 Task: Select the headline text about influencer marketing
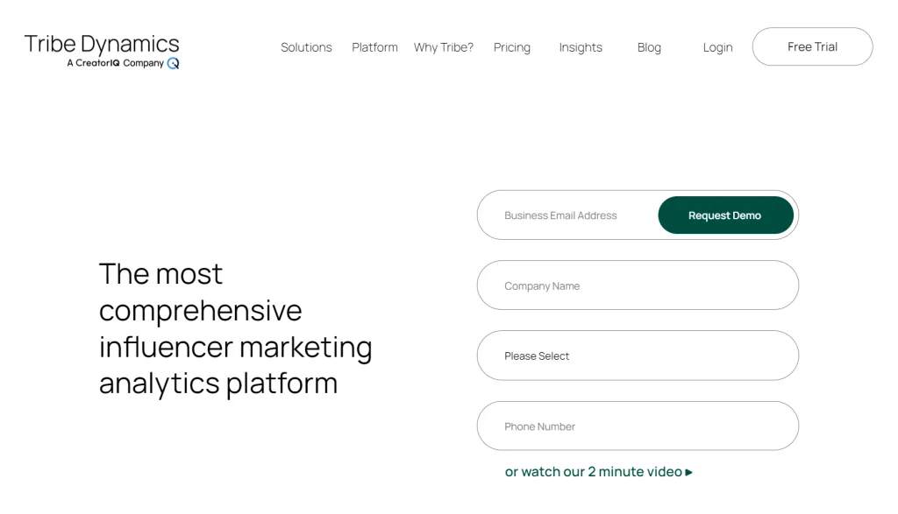coord(235,328)
